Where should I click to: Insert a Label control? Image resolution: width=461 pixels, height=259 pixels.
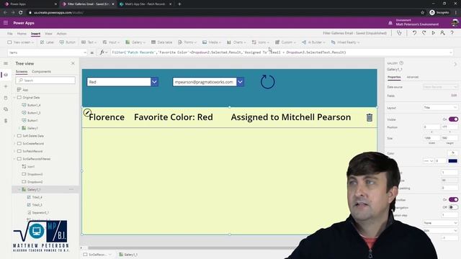point(47,42)
